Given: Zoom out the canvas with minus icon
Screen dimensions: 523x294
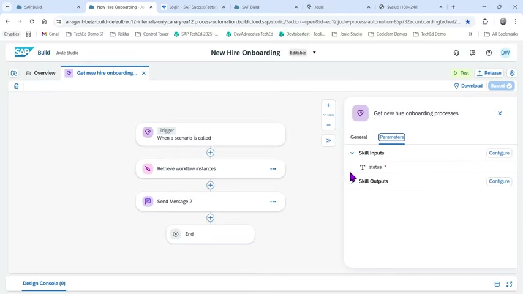Looking at the screenshot, I should click(x=328, y=125).
